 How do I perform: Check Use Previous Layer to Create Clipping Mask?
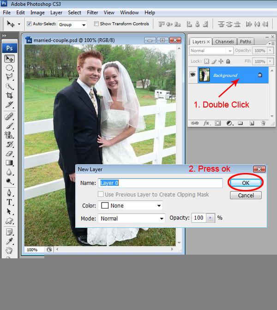point(101,194)
